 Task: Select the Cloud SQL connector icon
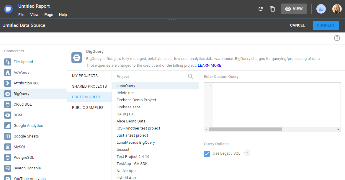[x=8, y=104]
